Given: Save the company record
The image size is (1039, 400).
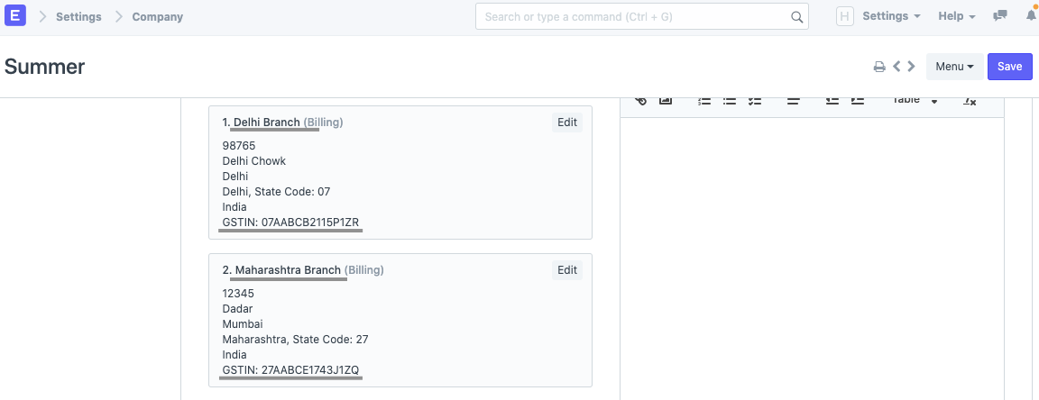Looking at the screenshot, I should tap(1009, 67).
